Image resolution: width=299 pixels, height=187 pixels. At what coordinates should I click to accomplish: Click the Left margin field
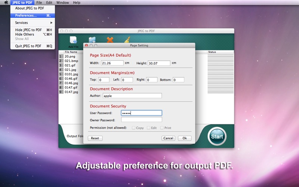127,80
